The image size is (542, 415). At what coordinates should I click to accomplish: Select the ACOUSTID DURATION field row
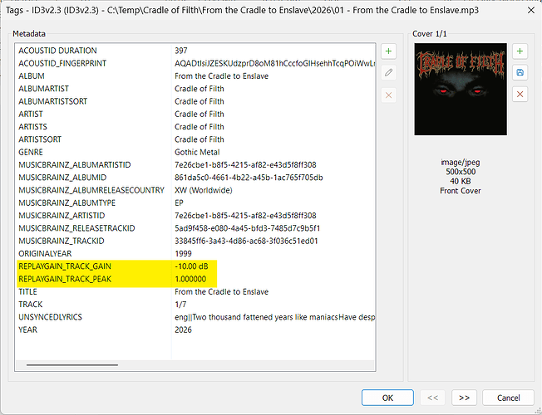195,51
